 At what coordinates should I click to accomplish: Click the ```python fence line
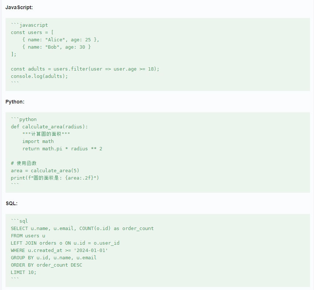coord(24,119)
